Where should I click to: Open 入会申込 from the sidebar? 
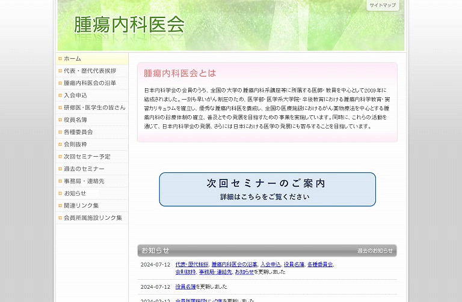[75, 95]
